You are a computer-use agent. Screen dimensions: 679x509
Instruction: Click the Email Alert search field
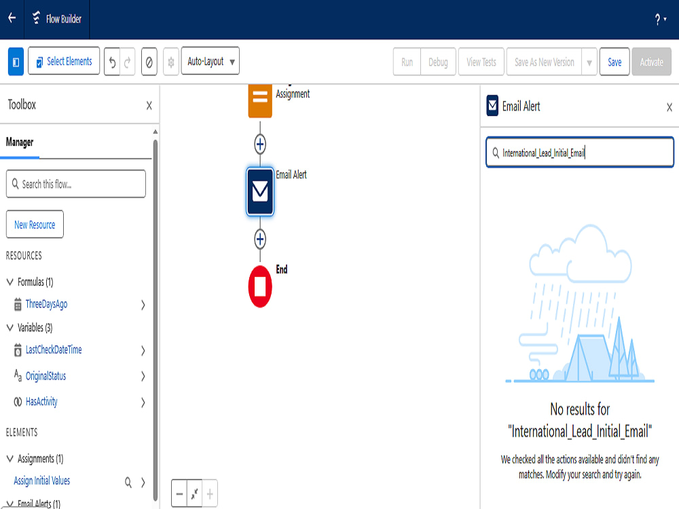(580, 152)
